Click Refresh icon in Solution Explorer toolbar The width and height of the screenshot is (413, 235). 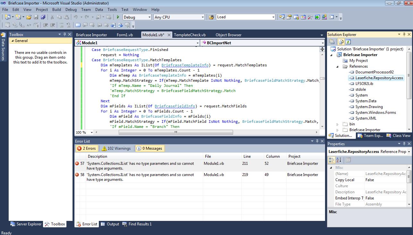pos(348,42)
